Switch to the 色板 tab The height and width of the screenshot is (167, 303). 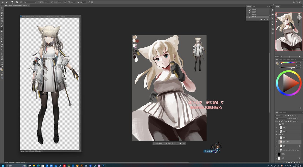pyautogui.click(x=281, y=59)
